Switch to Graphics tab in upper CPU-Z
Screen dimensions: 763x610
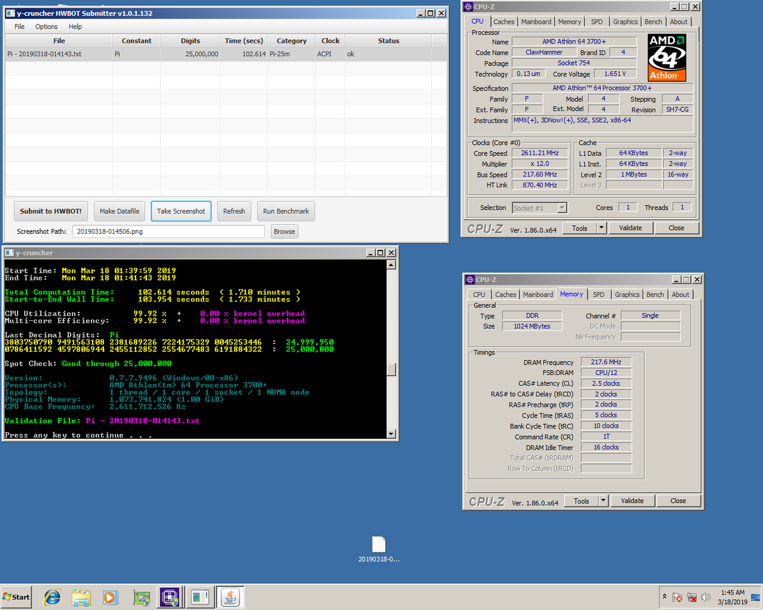click(626, 22)
